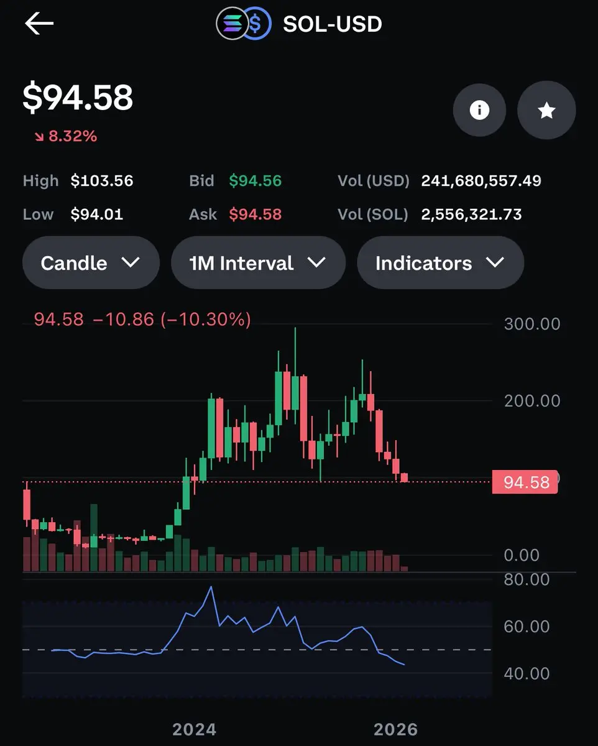Click the SOL-USD pair title

(333, 24)
